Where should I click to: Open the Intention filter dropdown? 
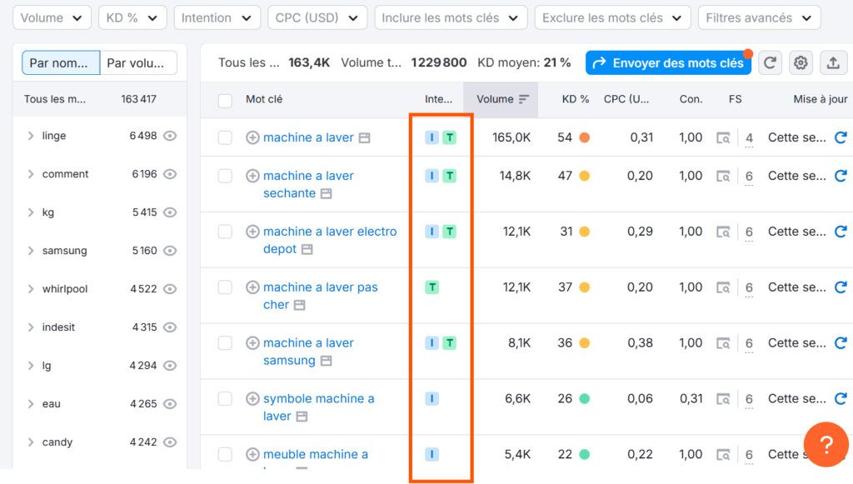point(217,18)
